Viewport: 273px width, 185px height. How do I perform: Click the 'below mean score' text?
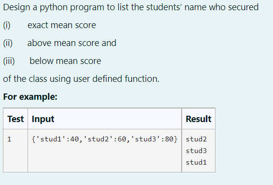point(65,61)
